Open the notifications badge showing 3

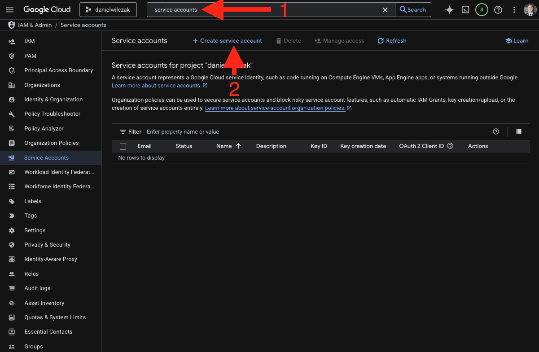(482, 10)
